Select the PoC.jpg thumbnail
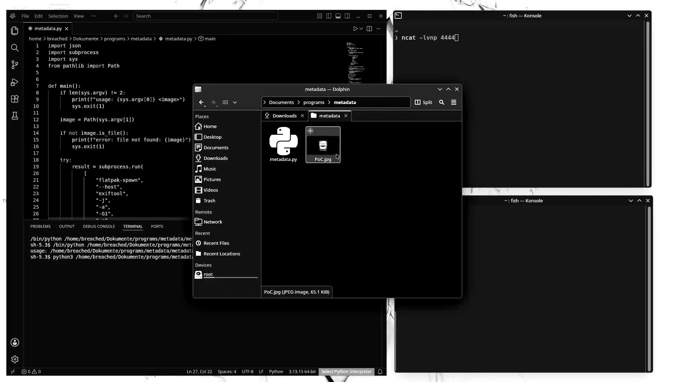The width and height of the screenshot is (679, 382). 323,145
